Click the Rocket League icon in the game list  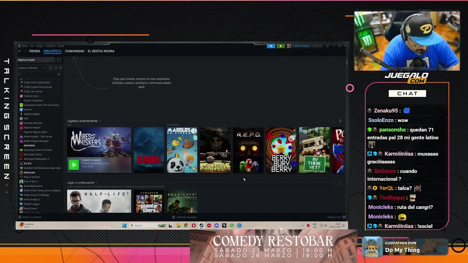[x=21, y=204]
